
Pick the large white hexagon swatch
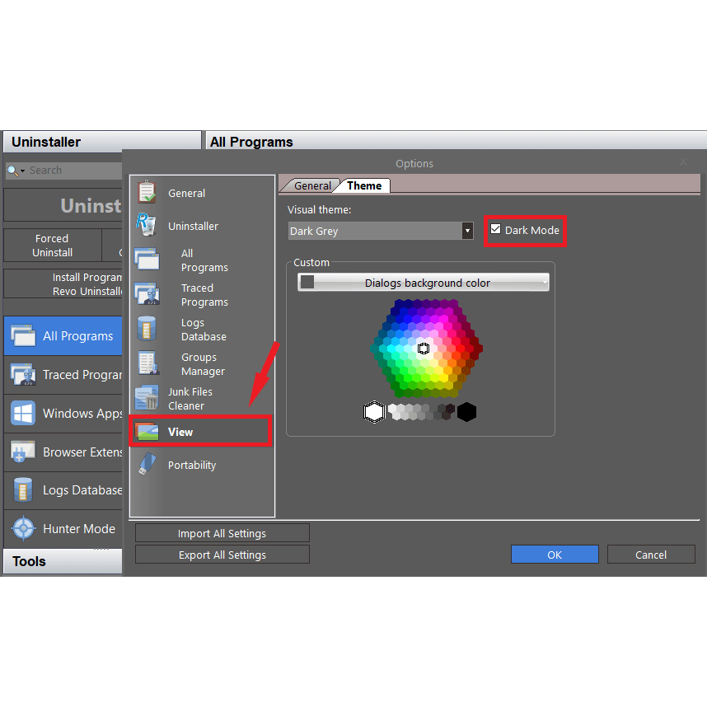point(374,412)
